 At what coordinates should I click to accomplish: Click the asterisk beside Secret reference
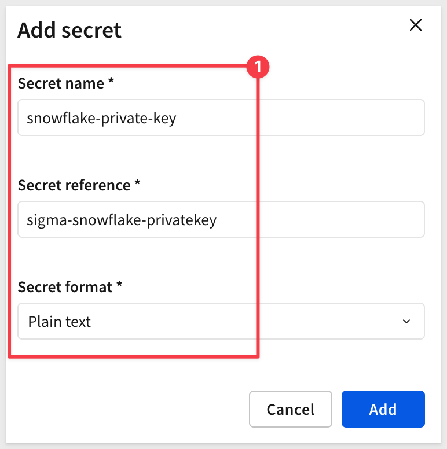point(138,182)
